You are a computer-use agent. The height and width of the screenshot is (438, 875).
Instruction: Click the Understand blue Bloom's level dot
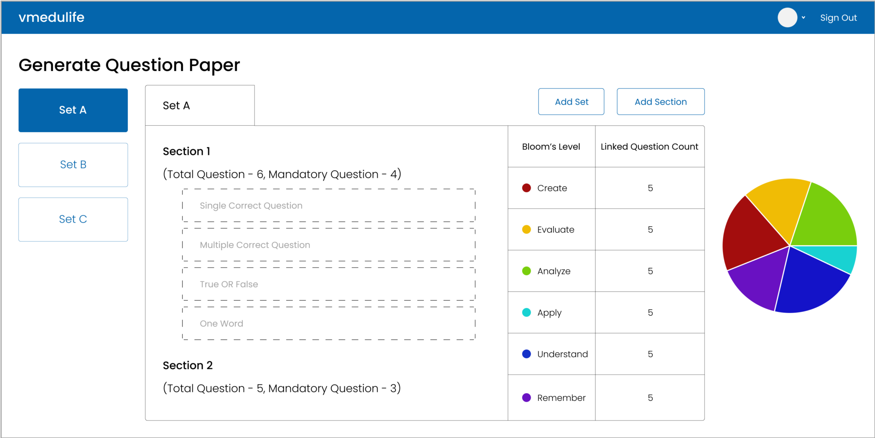tap(526, 354)
